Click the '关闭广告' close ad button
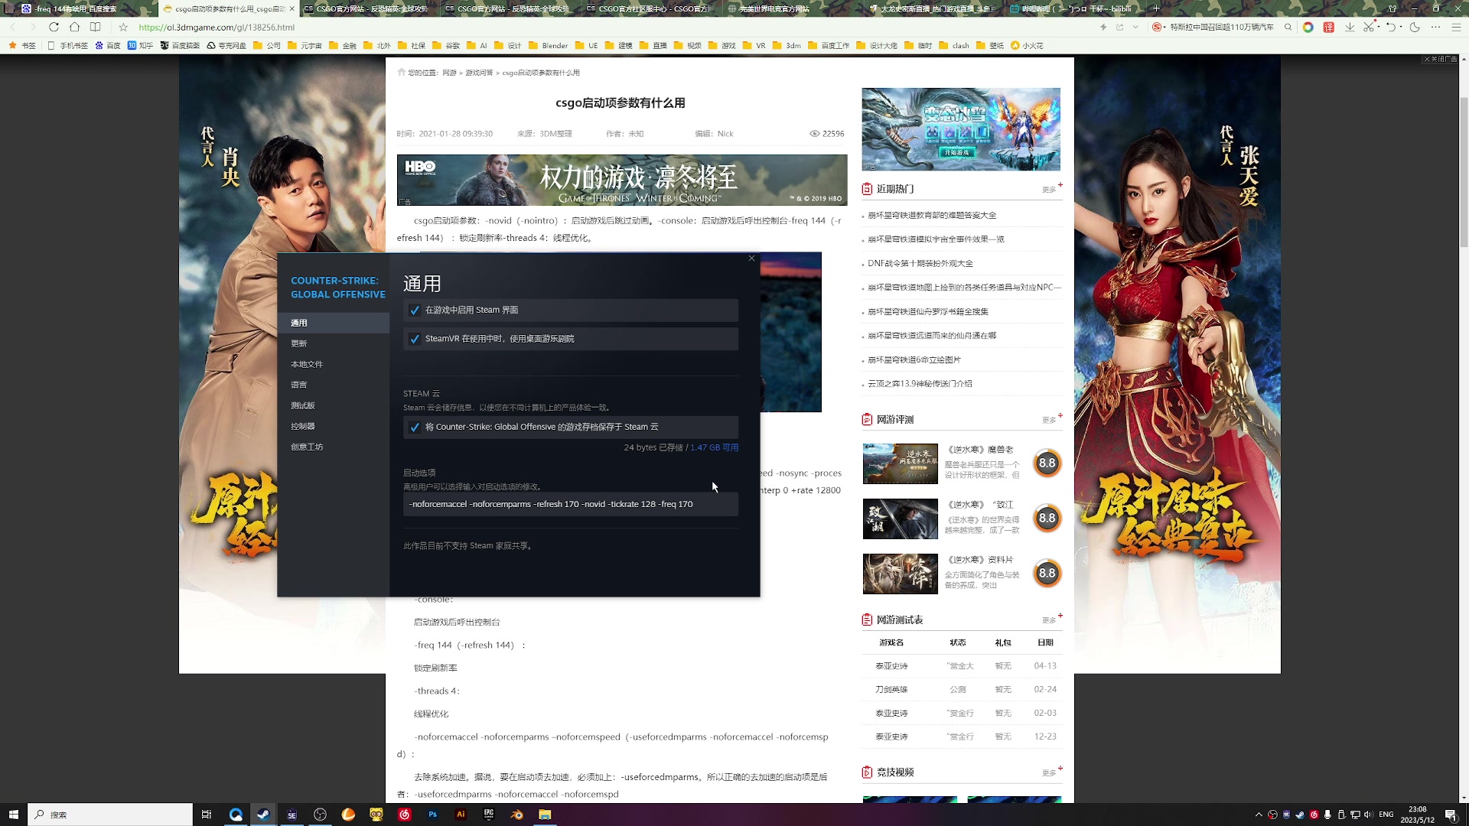1469x826 pixels. [1440, 59]
